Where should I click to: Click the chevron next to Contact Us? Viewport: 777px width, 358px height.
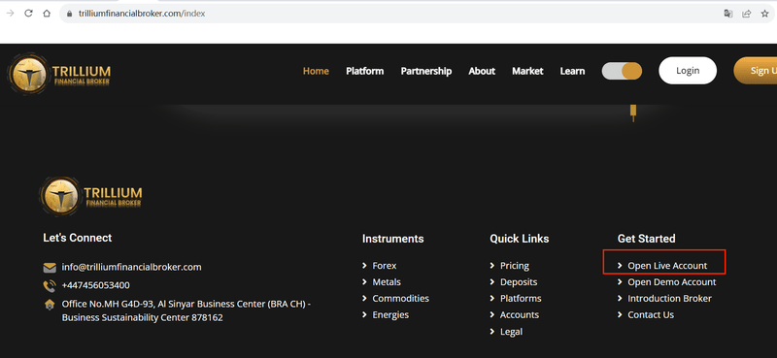pyautogui.click(x=620, y=315)
